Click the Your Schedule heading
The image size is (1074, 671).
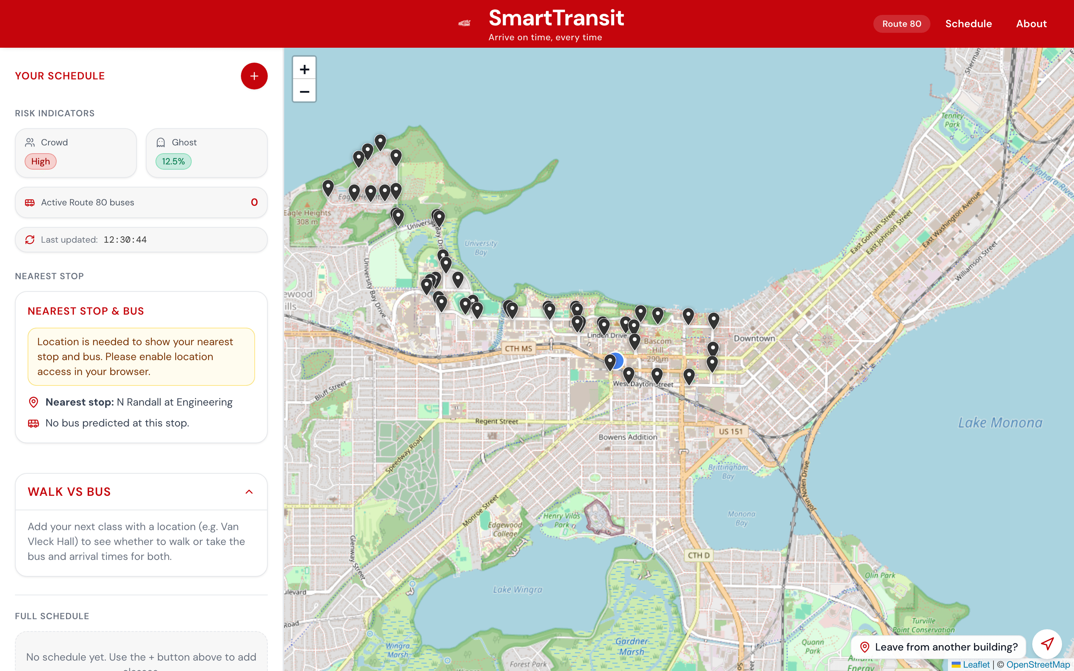coord(60,76)
